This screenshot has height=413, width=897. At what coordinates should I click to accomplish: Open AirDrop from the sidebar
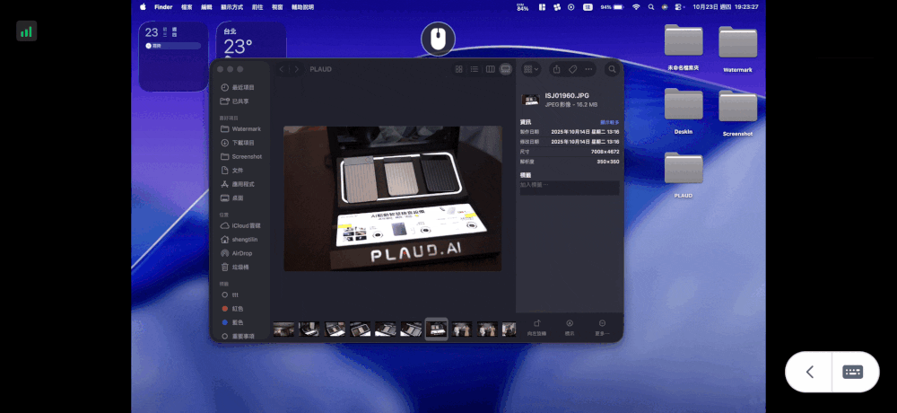click(241, 253)
